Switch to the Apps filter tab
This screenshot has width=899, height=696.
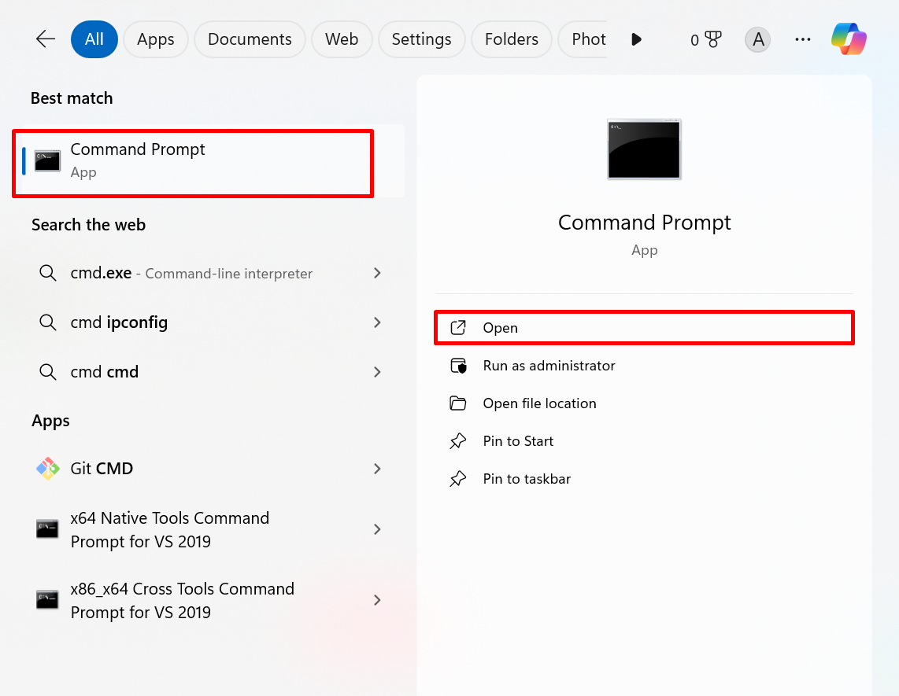tap(155, 39)
